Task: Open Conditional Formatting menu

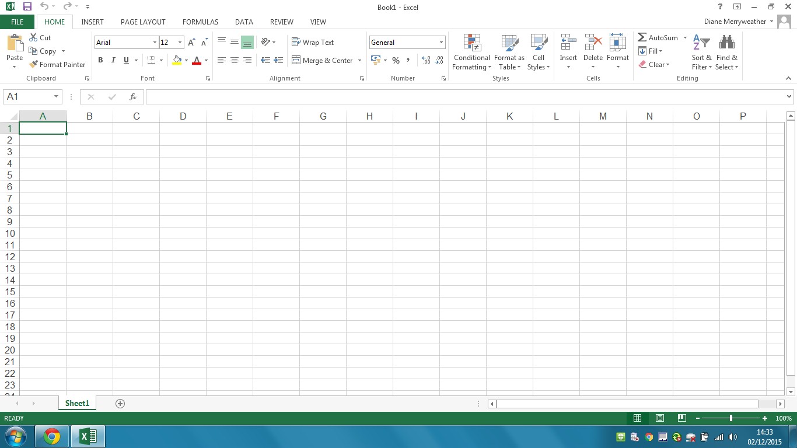Action: 472,52
